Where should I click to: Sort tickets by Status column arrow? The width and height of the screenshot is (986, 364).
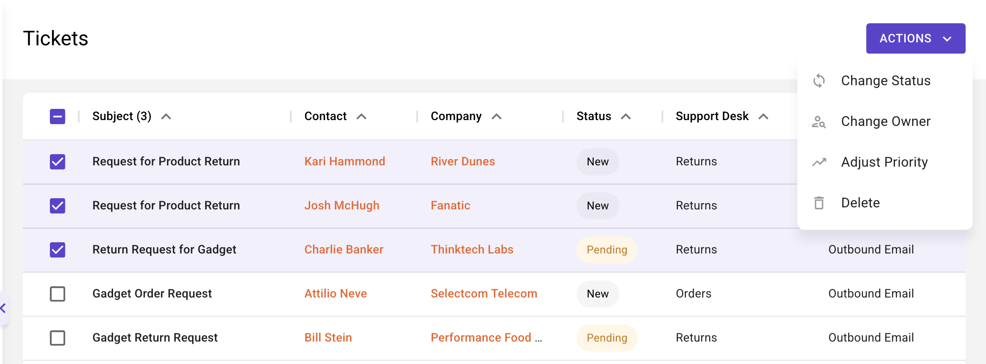tap(626, 117)
